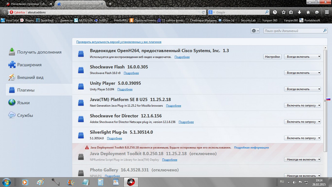Image resolution: width=332 pixels, height=187 pixels.
Task: Click the Silverlight Plug-In brick icon
Action: coord(81,135)
